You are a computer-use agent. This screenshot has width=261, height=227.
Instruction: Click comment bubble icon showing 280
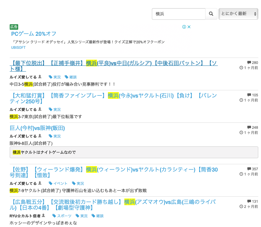click(x=249, y=62)
